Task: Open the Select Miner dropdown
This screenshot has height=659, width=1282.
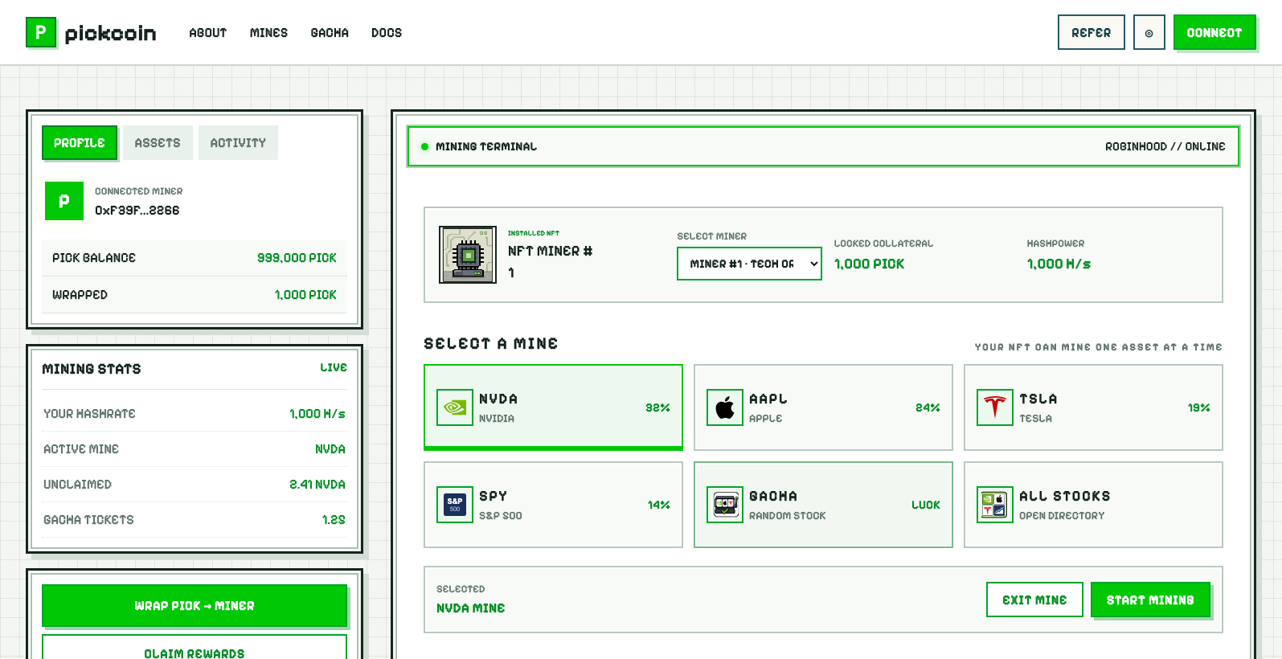Action: click(749, 264)
